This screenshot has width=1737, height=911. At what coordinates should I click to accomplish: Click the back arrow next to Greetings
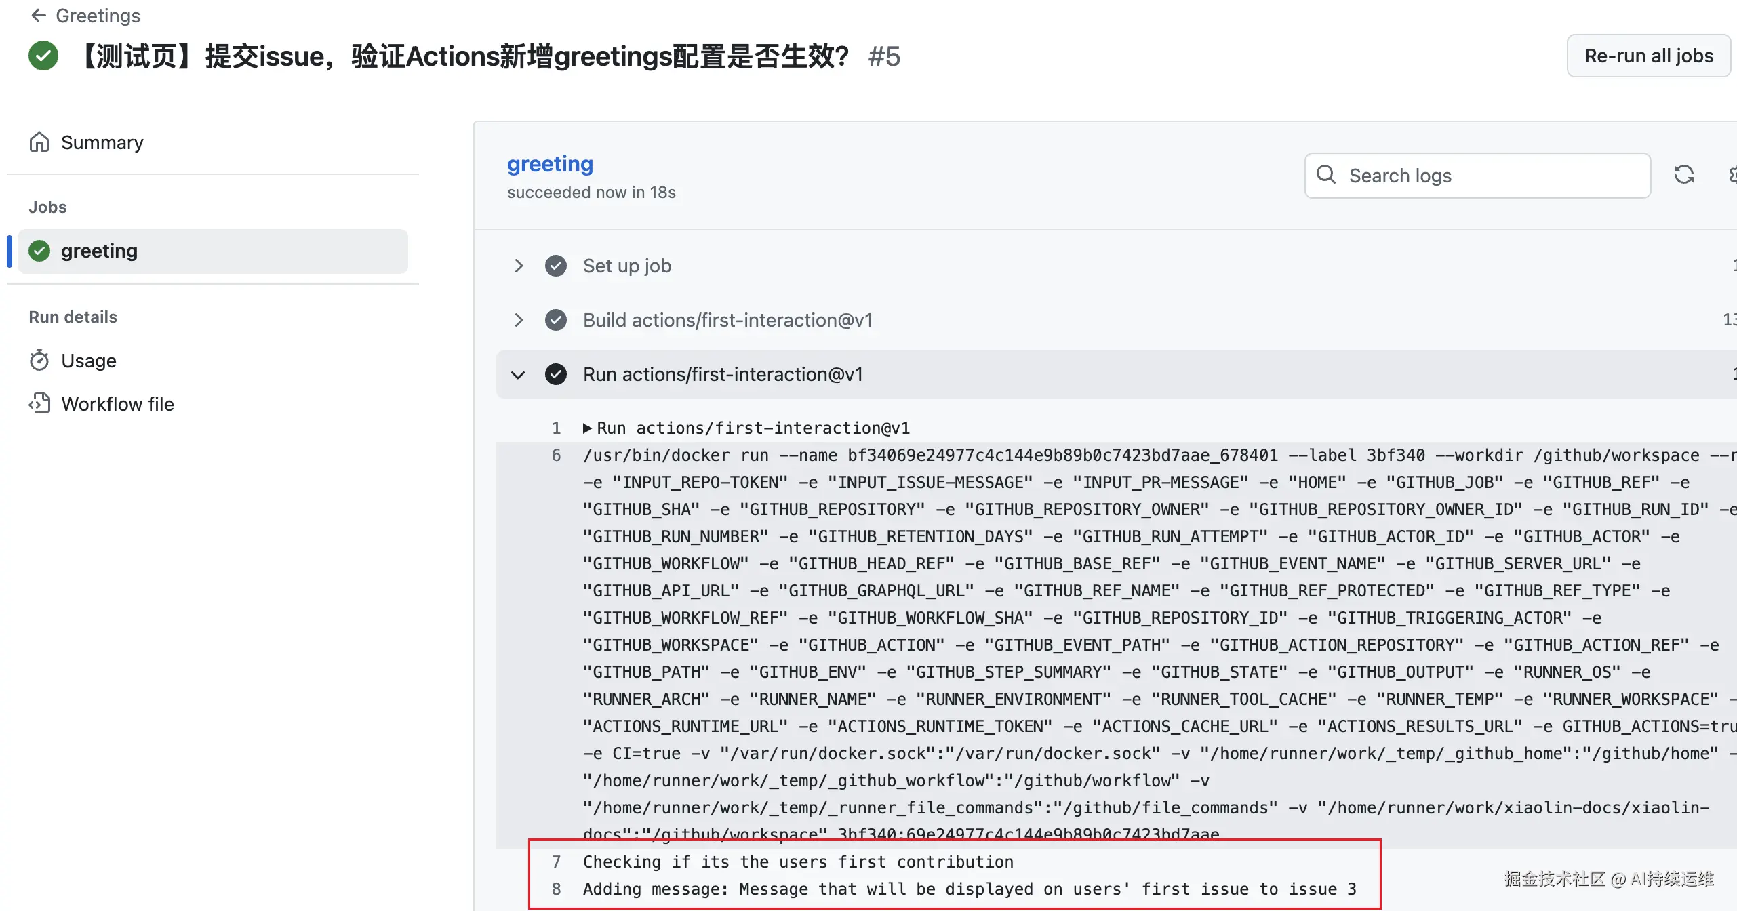[39, 15]
